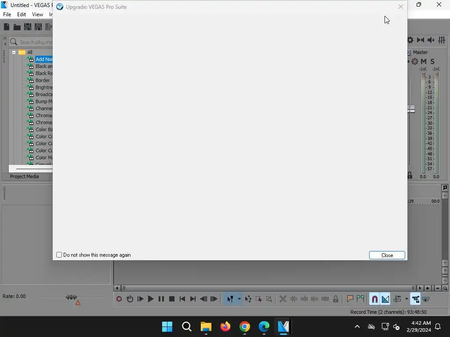The image size is (450, 337).
Task: Start playback with the Play button
Action: 151,299
